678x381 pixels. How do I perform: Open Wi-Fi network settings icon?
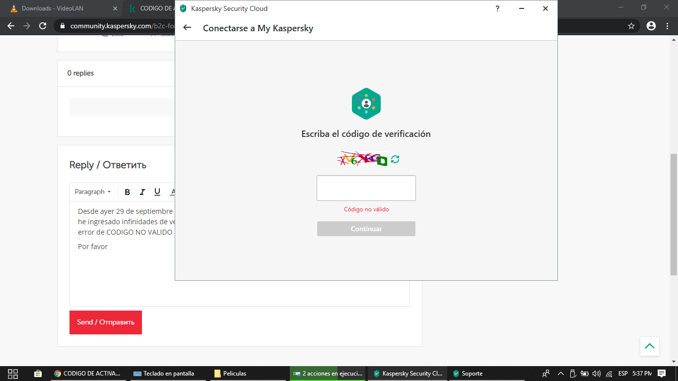pos(609,374)
